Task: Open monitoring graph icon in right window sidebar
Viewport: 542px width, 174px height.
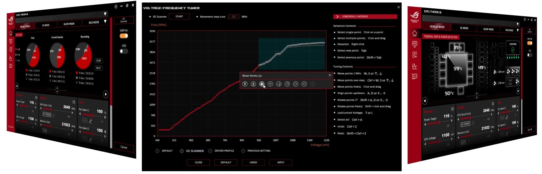Action: point(414,66)
